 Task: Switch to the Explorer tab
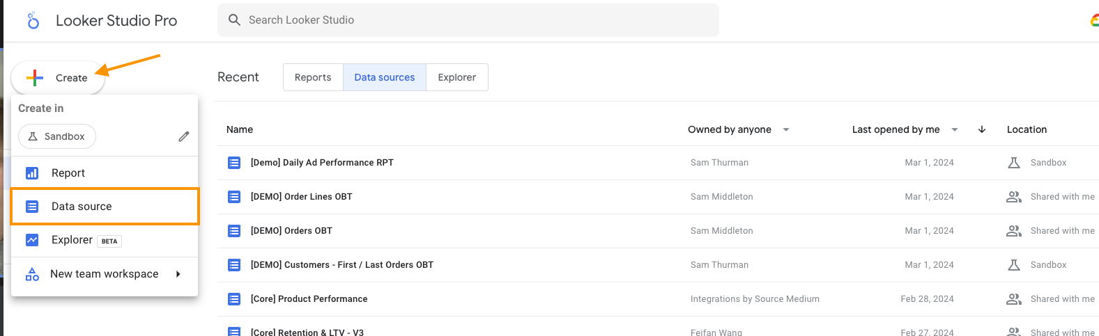pyautogui.click(x=456, y=77)
